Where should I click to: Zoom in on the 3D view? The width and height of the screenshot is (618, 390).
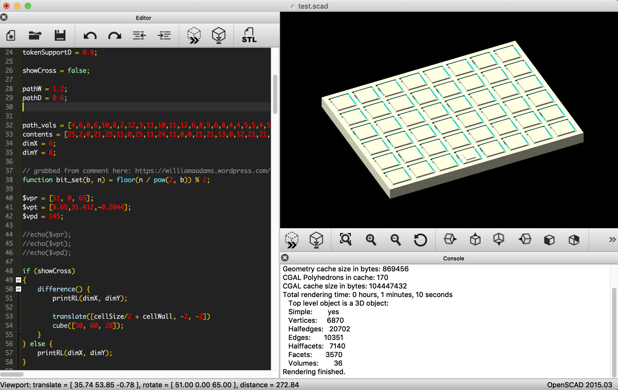coord(371,239)
